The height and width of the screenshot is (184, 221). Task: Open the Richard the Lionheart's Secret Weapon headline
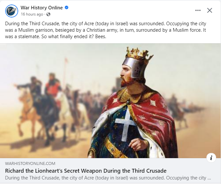(86, 171)
